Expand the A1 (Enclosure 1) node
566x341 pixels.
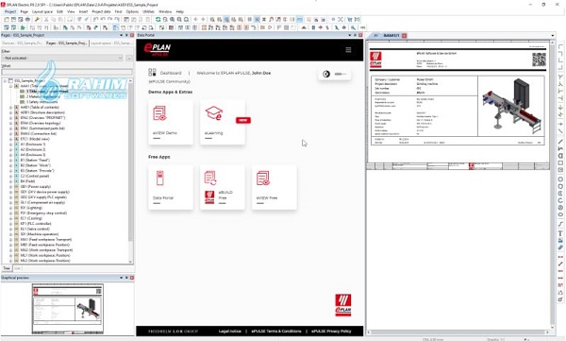10,145
